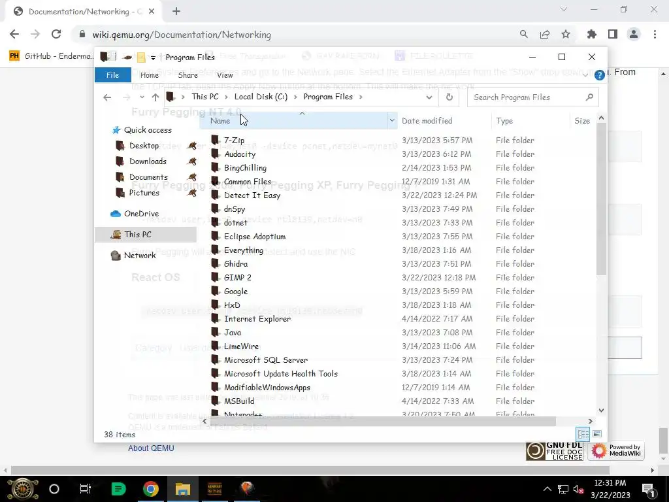Bookmark this page with the star icon
Viewport: 669px width, 502px height.
[x=565, y=34]
